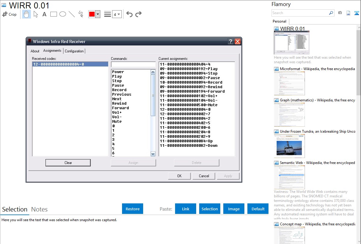The image size is (361, 244).
Task: Click the red color swatch
Action: [x=92, y=14]
